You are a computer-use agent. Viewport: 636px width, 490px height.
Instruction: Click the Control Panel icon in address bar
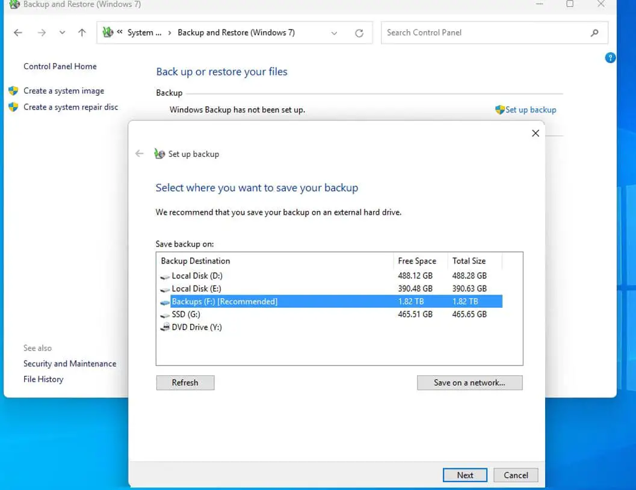(108, 33)
